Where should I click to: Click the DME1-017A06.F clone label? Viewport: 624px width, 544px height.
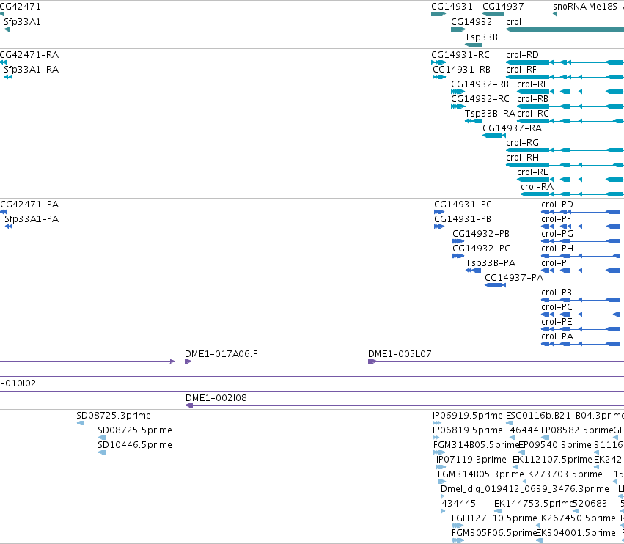click(221, 354)
